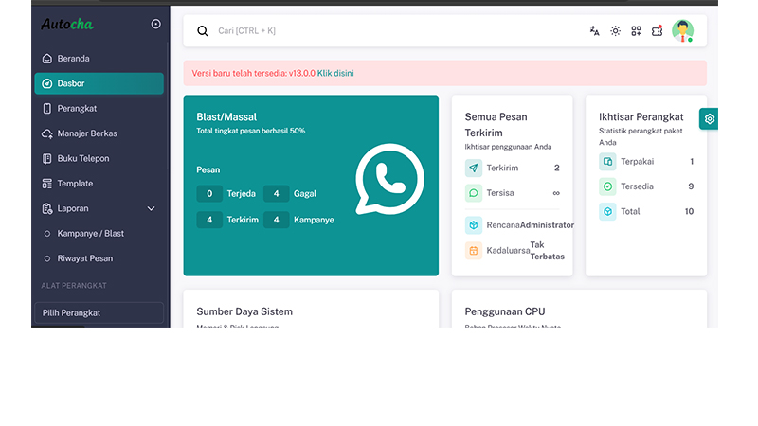Open the user avatar menu
This screenshot has width=758, height=426.
[682, 31]
